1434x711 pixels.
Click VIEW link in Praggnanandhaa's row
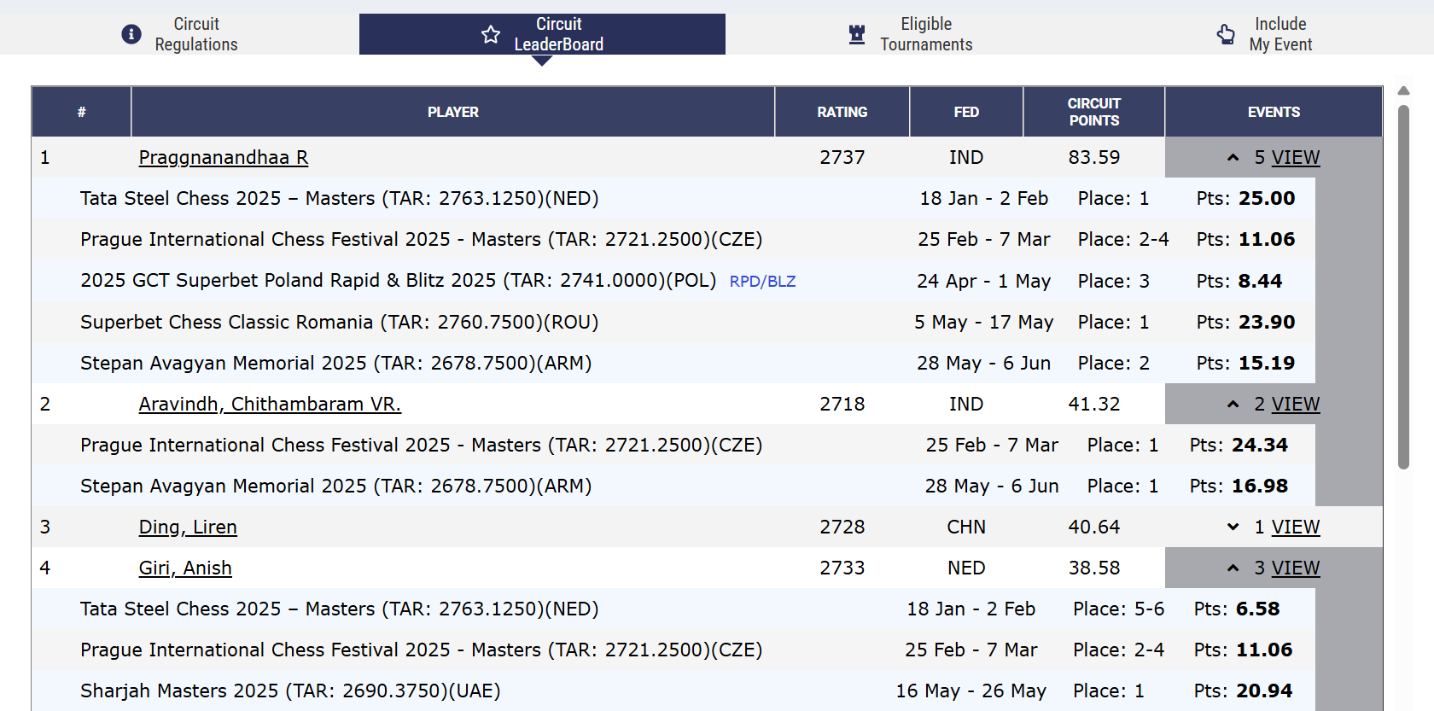click(1295, 158)
